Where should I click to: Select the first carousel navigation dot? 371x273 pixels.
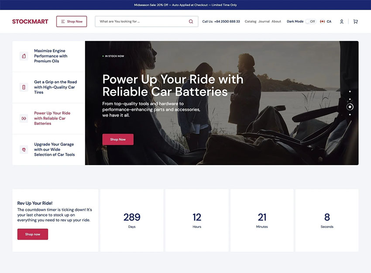pyautogui.click(x=350, y=91)
